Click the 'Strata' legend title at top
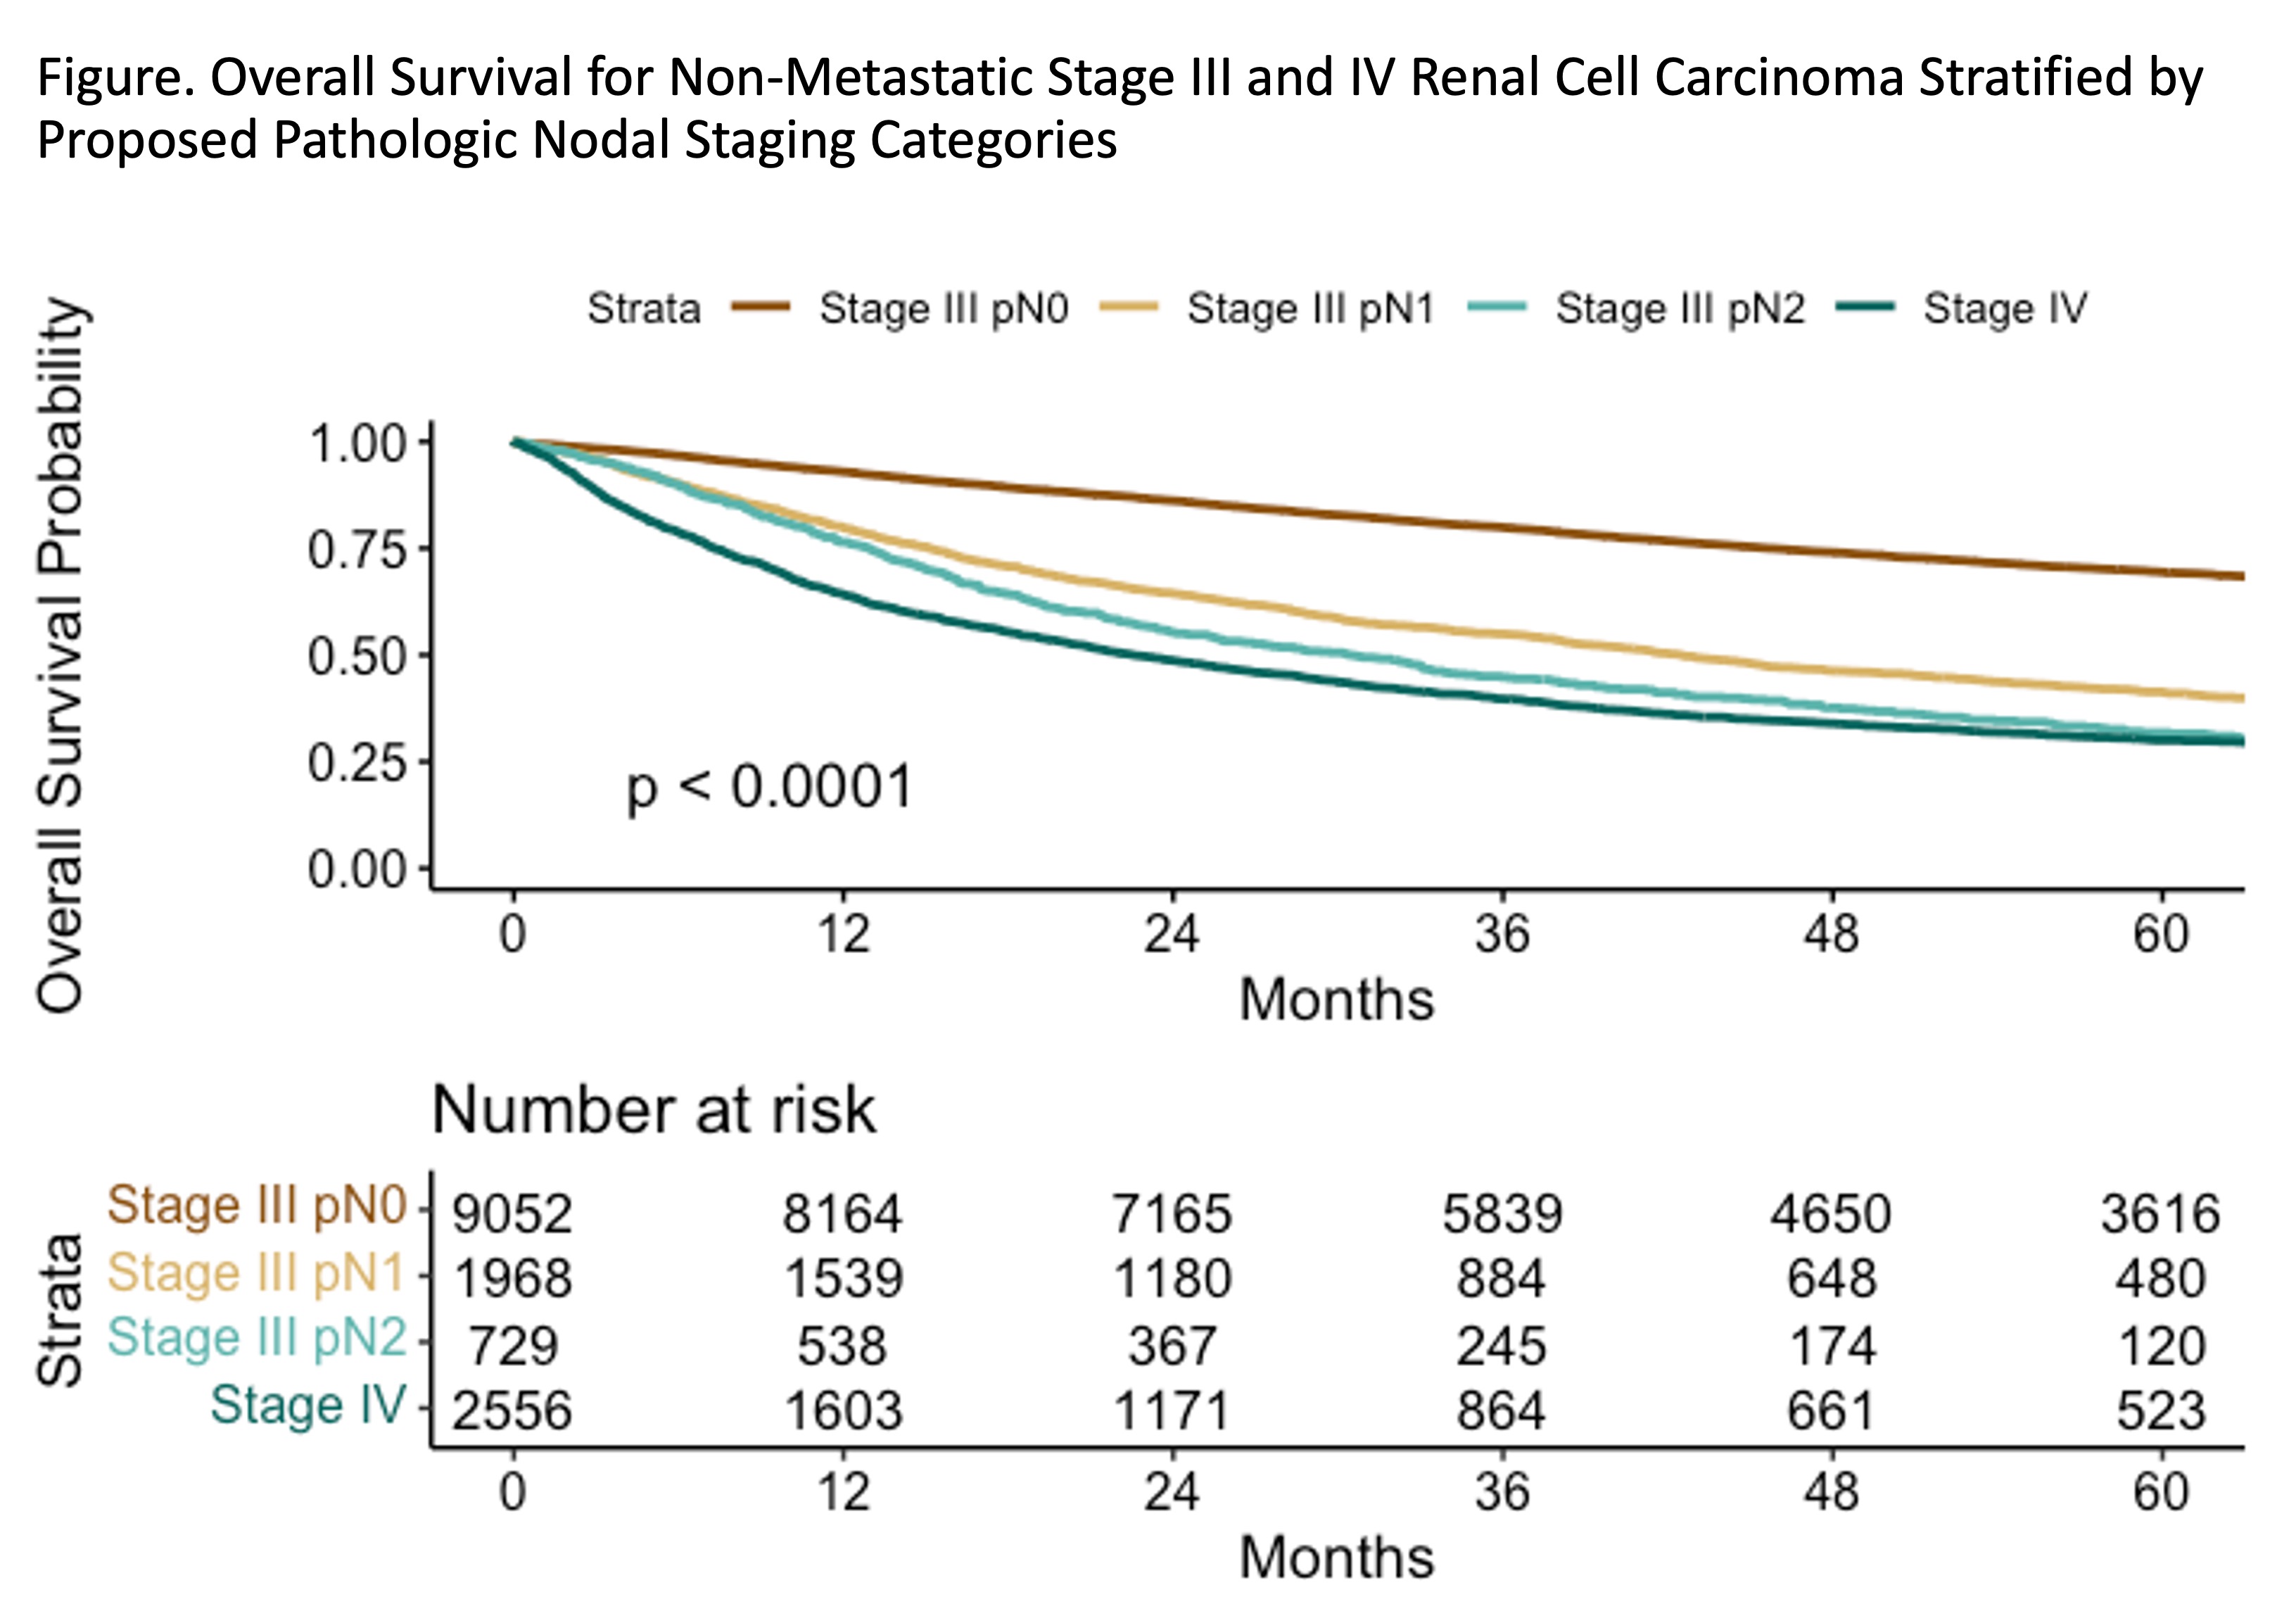The width and height of the screenshot is (2296, 1616). (x=643, y=308)
